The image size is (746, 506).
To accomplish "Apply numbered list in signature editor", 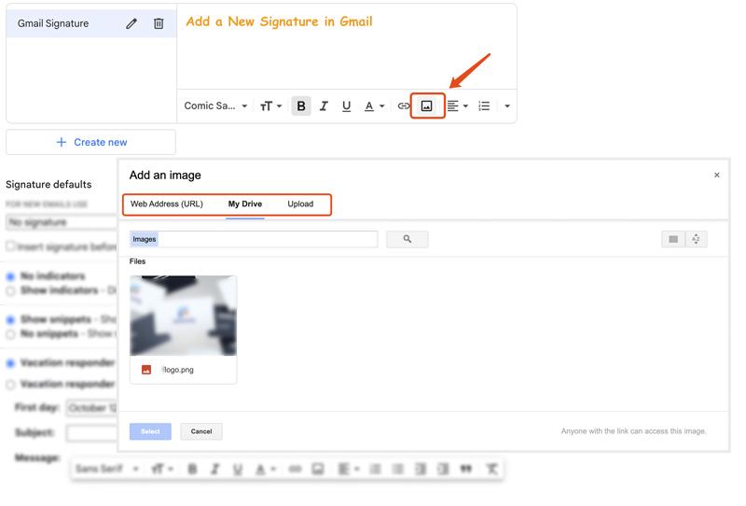I will [484, 105].
